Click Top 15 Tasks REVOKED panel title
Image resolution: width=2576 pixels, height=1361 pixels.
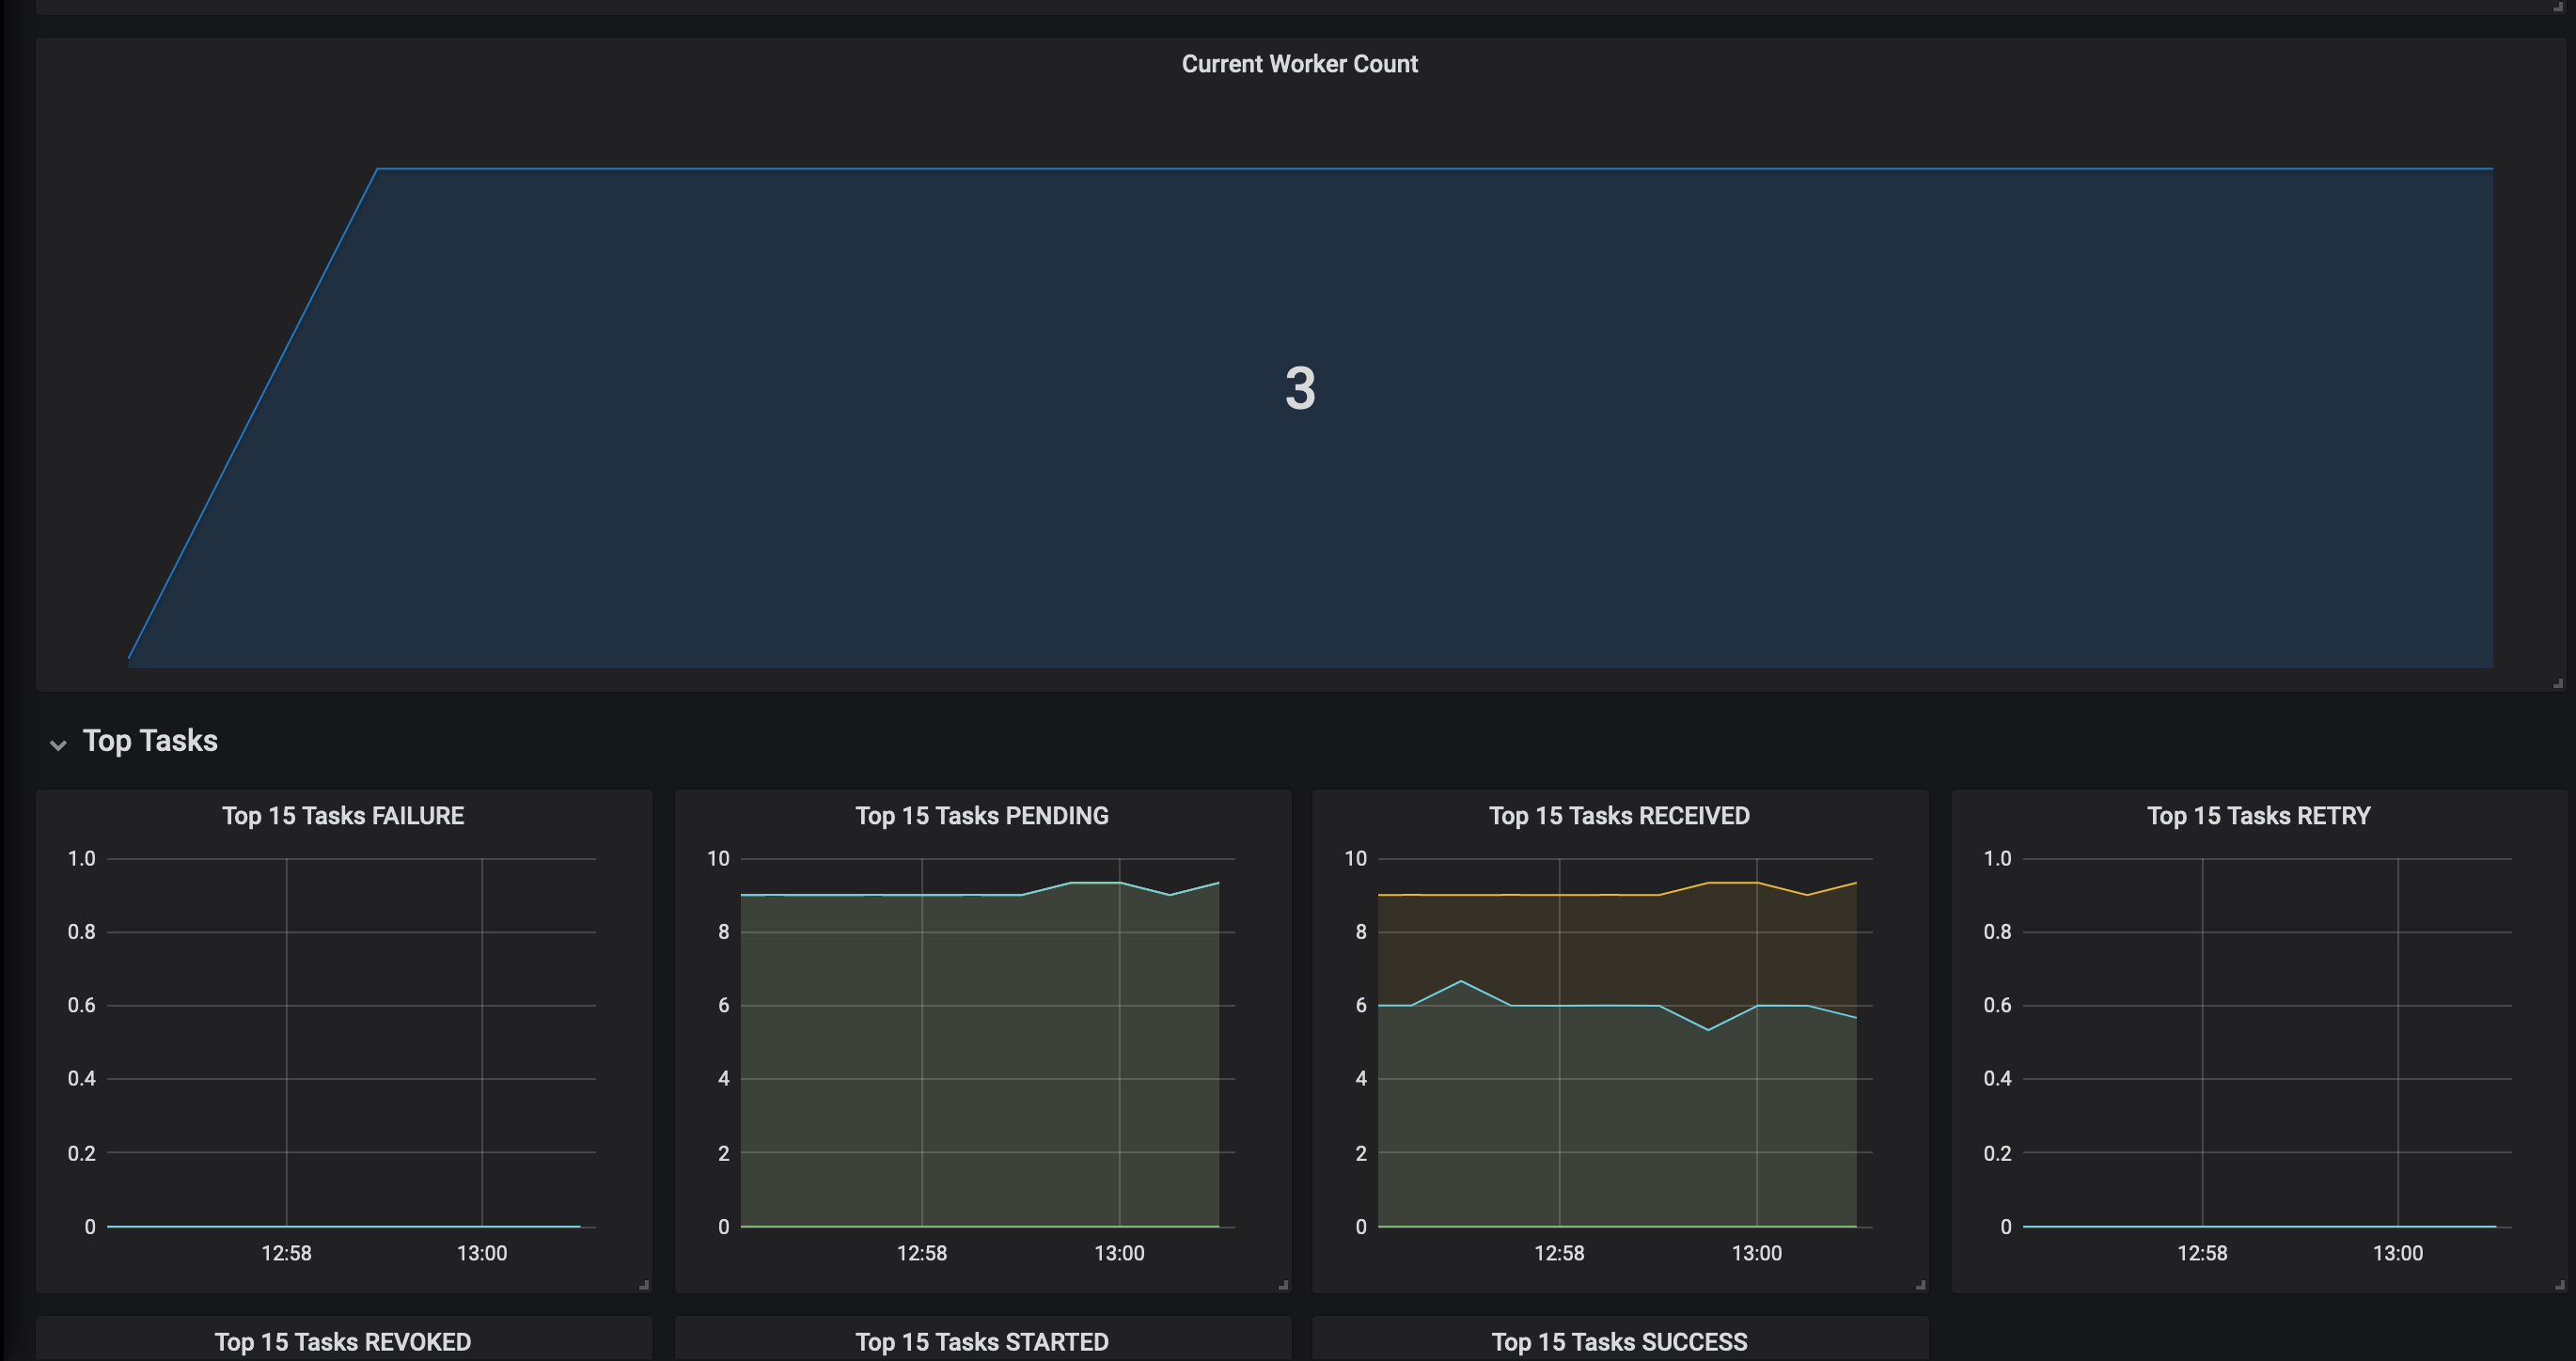click(x=343, y=1342)
